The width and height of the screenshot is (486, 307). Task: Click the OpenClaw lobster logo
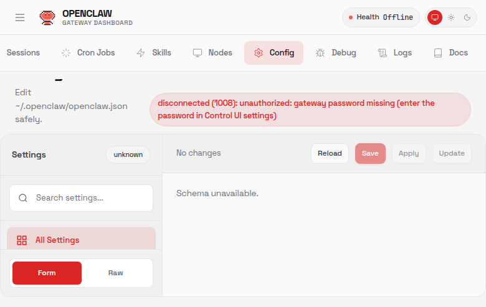(47, 17)
